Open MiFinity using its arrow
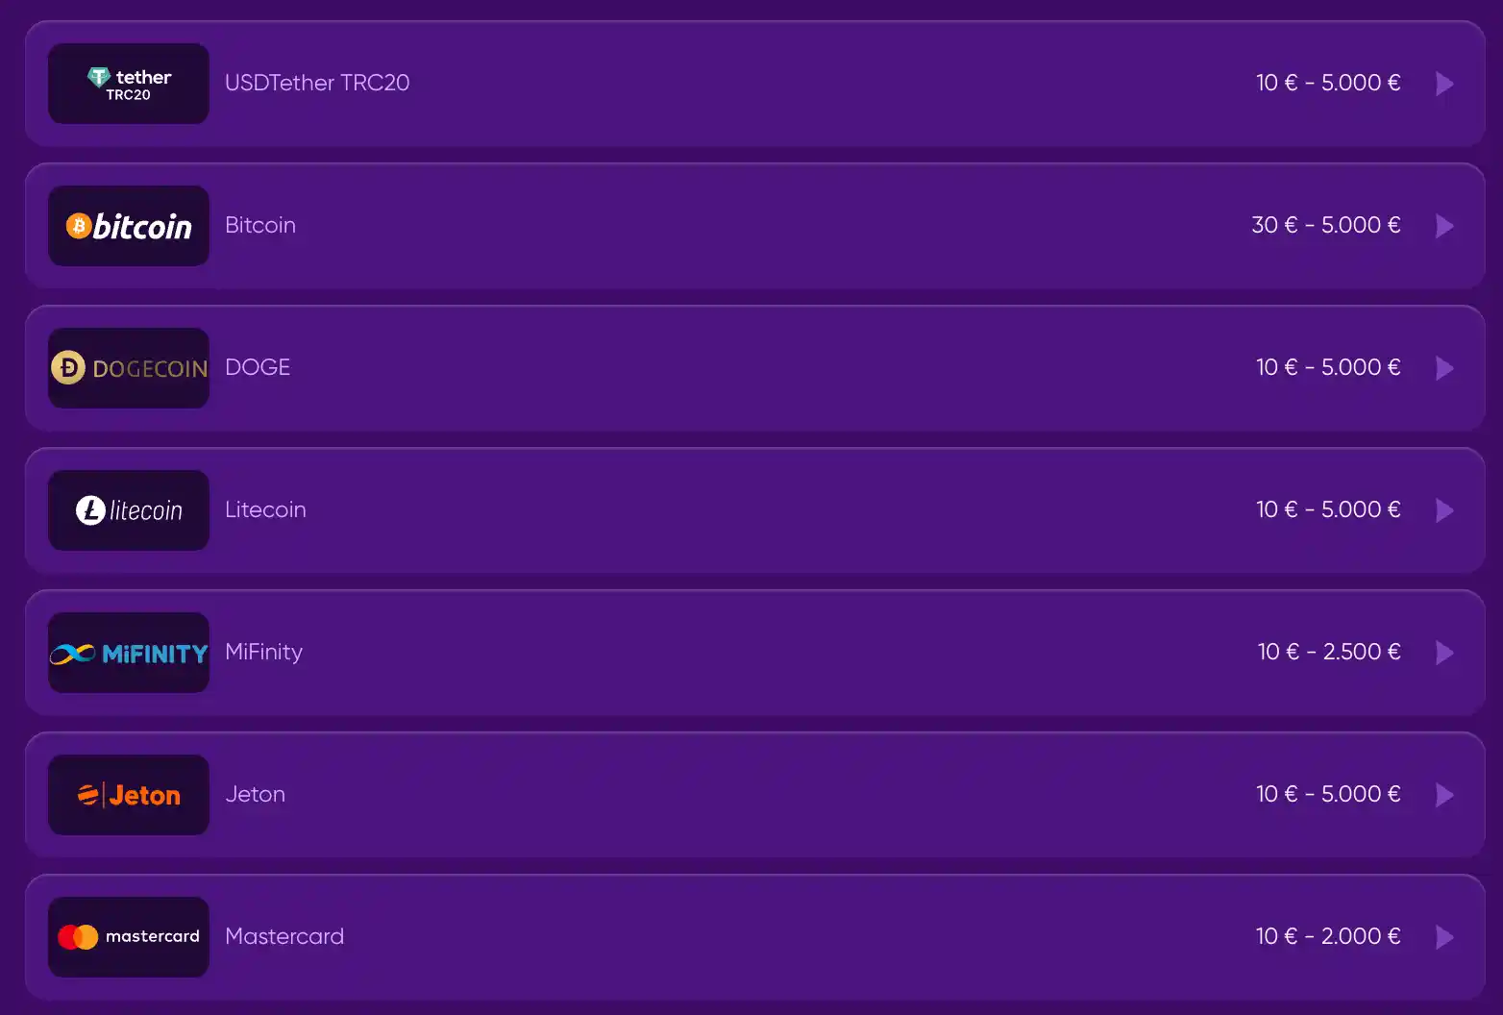 click(1444, 653)
